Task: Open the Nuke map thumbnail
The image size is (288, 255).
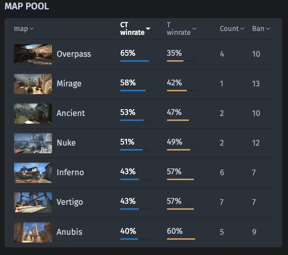Action: pyautogui.click(x=33, y=143)
